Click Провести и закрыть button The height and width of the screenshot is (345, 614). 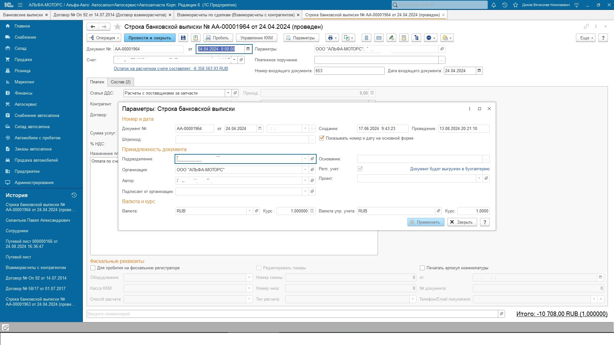(150, 38)
